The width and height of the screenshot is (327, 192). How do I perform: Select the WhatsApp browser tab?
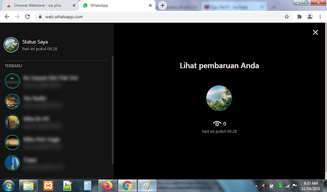point(117,5)
